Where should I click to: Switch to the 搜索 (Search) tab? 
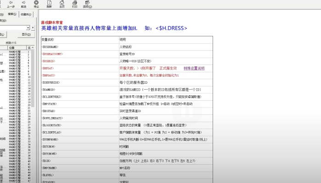pos(12,14)
